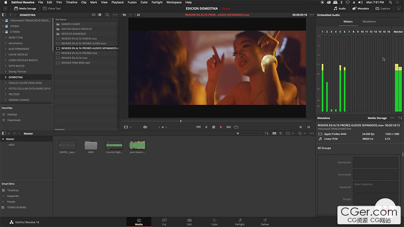Image resolution: width=404 pixels, height=227 pixels.
Task: Open Downloads favorite location
Action: click(14, 120)
